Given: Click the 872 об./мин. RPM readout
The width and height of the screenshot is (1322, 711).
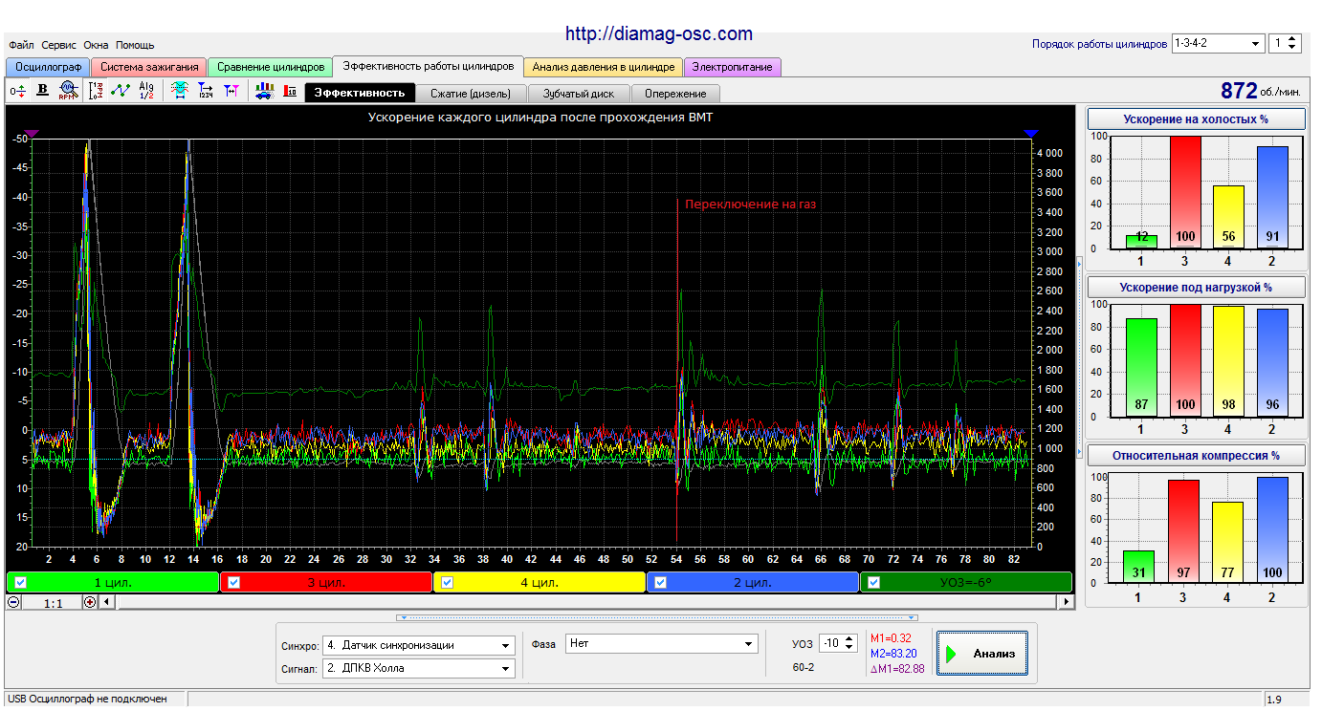Looking at the screenshot, I should pos(1261,91).
